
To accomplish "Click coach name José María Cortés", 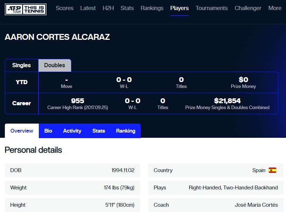I will point(256,205).
